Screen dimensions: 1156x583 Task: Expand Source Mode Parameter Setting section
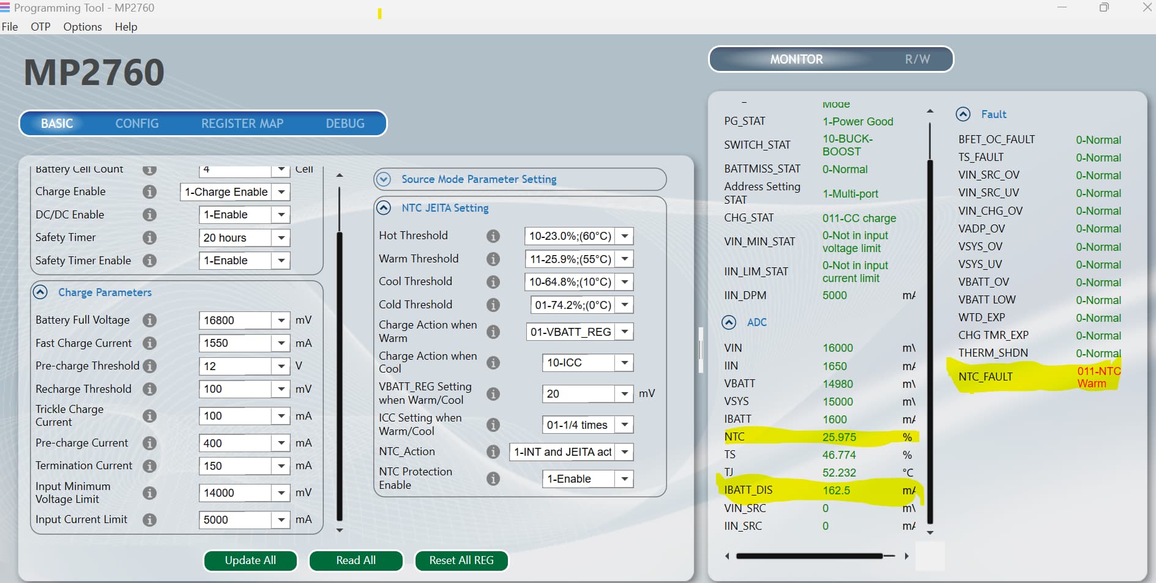click(384, 179)
